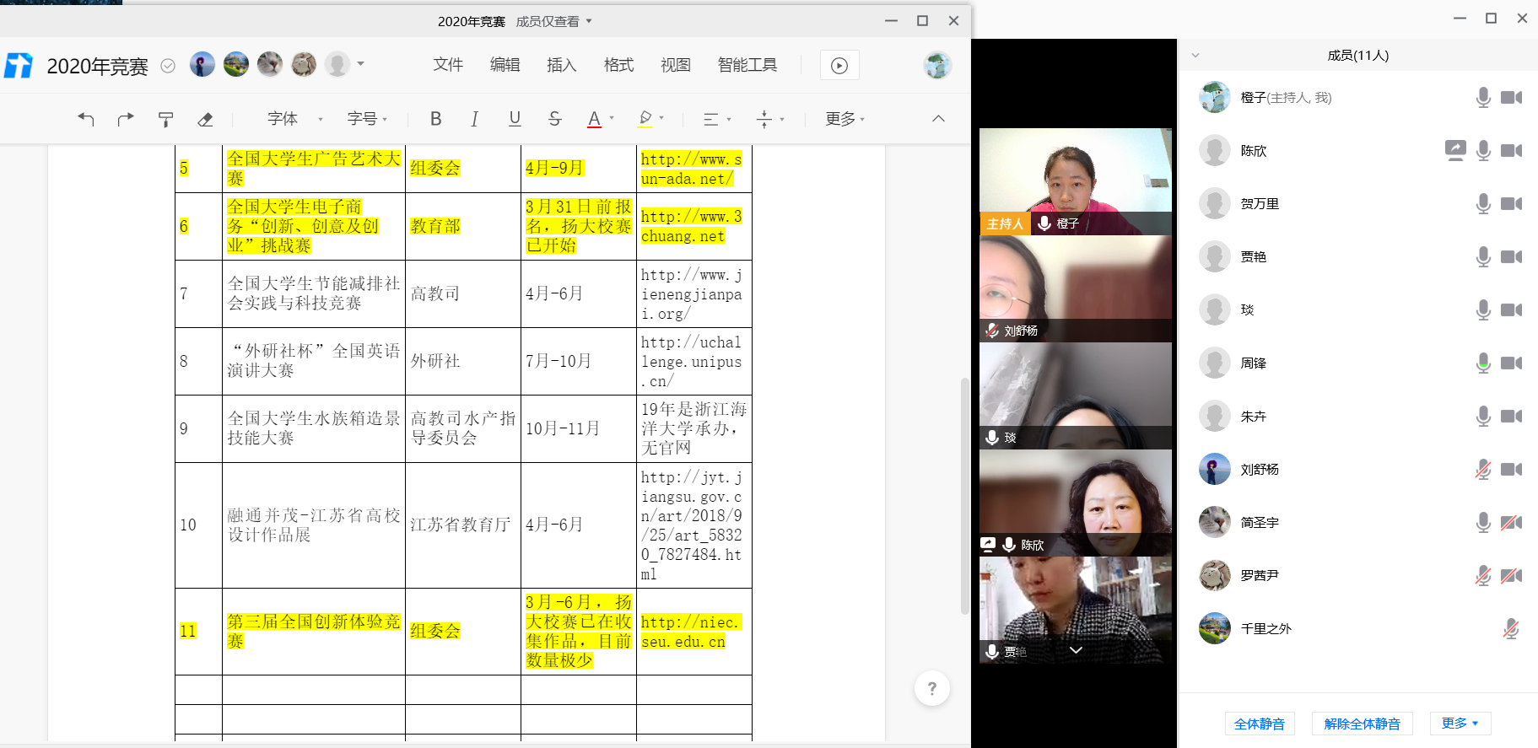Click the 解除全体静音 button
The height and width of the screenshot is (748, 1538).
pyautogui.click(x=1362, y=724)
